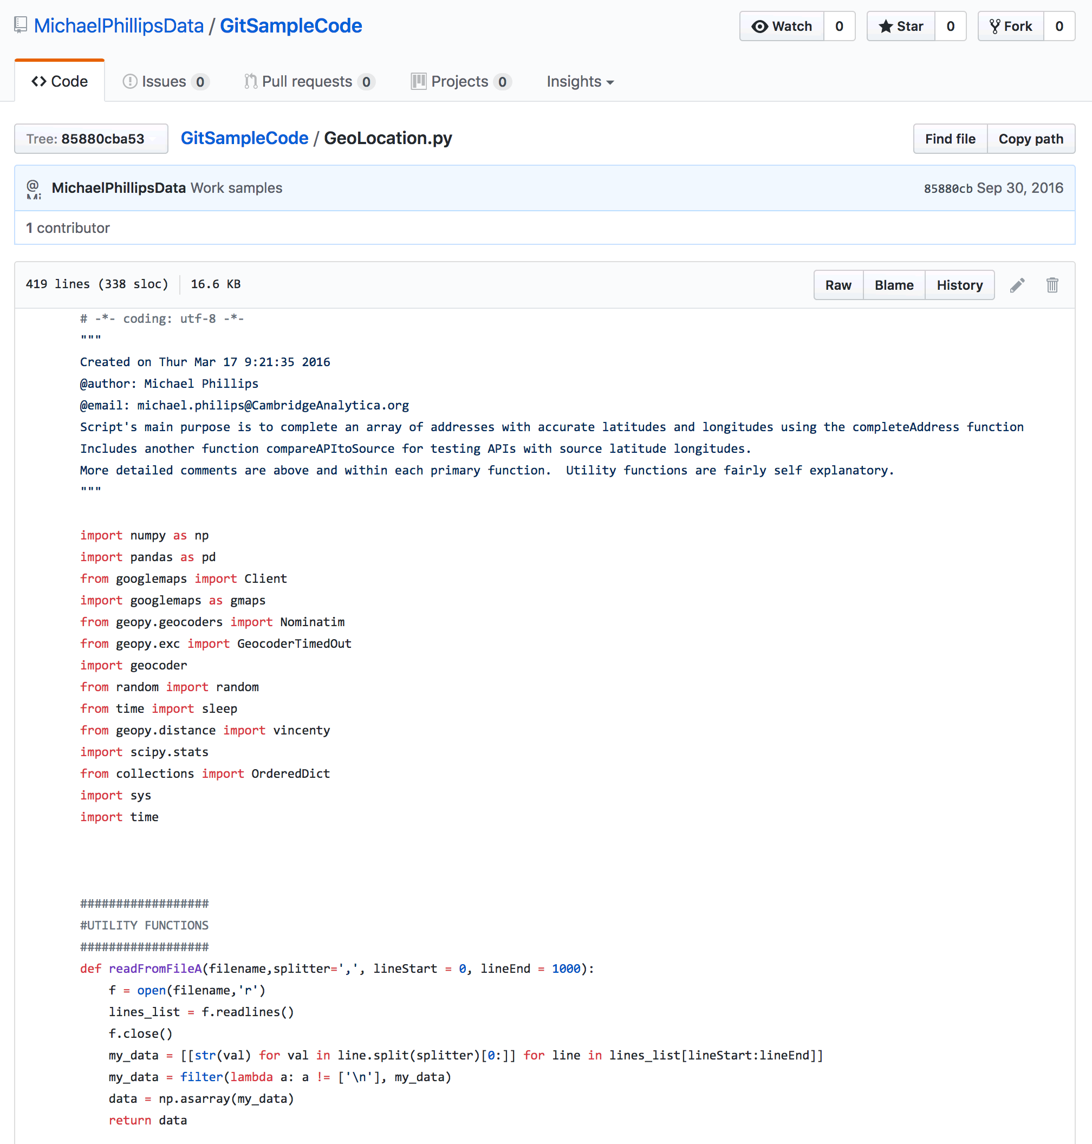Watch this repository
Screen dimensions: 1092x1144
click(x=781, y=26)
